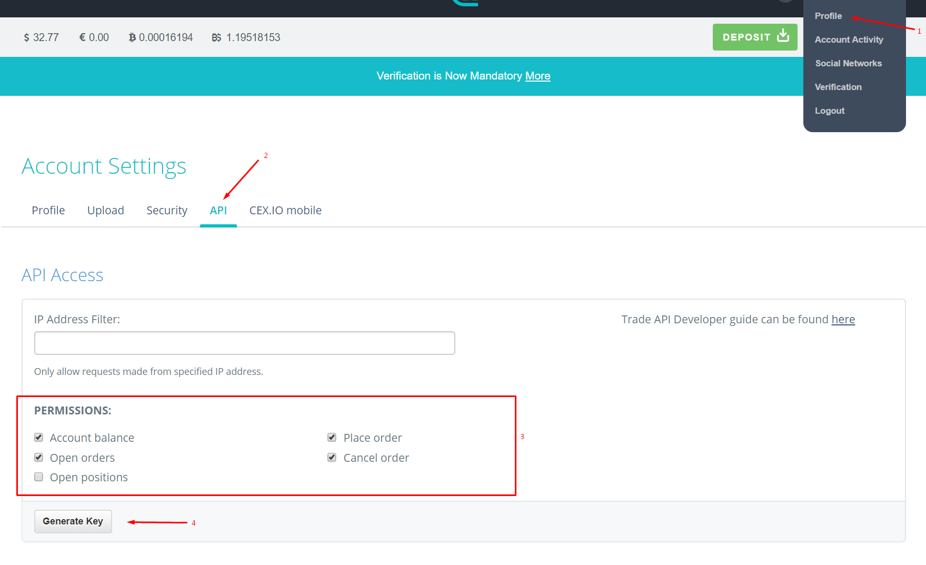Switch to the Upload tab

105,210
